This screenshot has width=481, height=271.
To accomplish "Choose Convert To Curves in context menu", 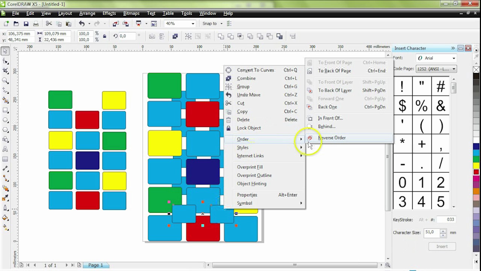I will [265, 70].
